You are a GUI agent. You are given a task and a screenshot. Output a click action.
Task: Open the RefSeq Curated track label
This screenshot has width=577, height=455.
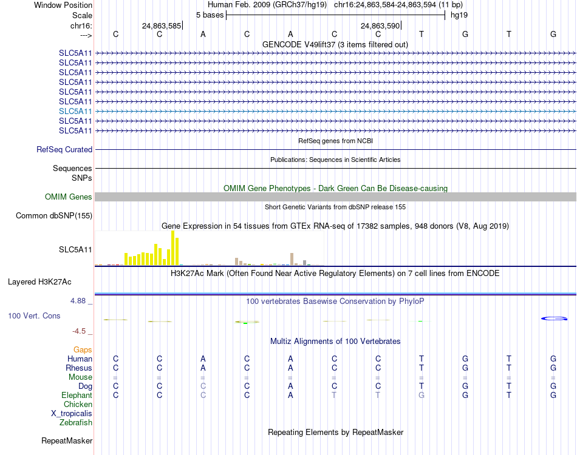pyautogui.click(x=64, y=150)
